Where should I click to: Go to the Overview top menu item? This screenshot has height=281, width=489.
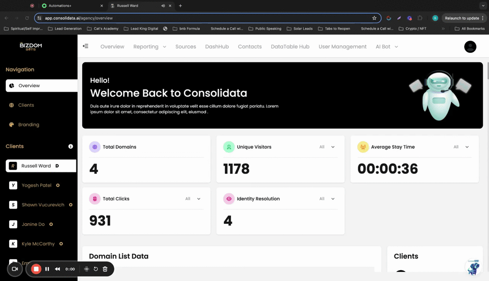point(112,47)
